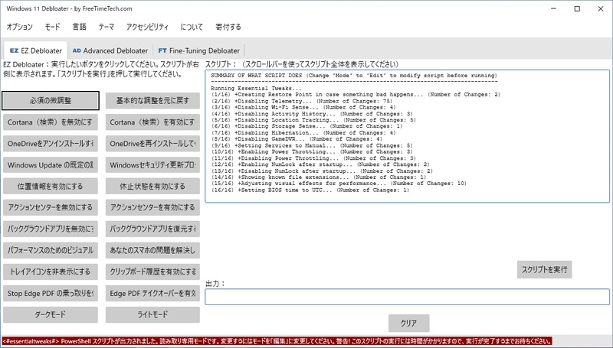Image resolution: width=613 pixels, height=348 pixels.
Task: Open the 言語 menu
Action: 80,27
